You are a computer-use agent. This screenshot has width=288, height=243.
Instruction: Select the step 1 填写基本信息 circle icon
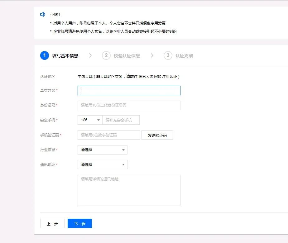click(x=45, y=55)
